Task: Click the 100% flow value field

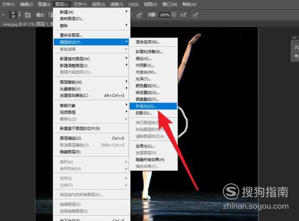Action: point(164,15)
